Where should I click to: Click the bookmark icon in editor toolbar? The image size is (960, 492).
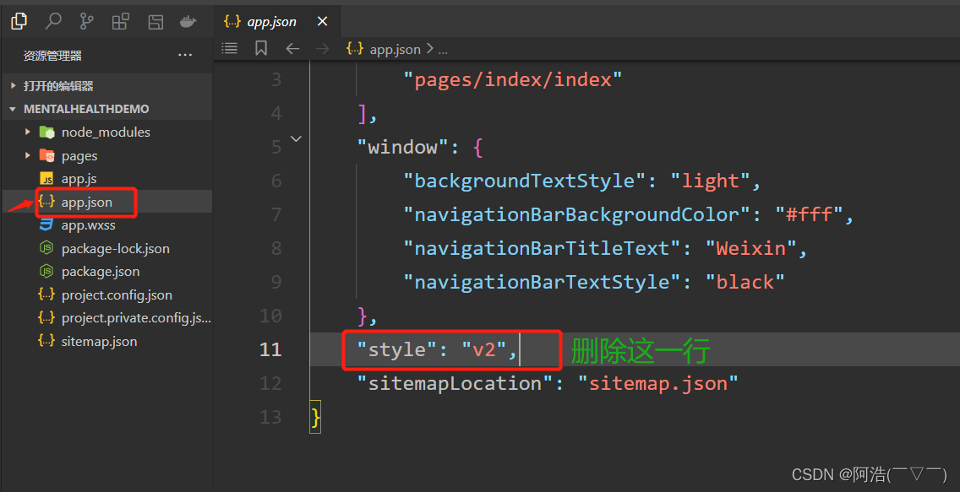click(x=261, y=49)
